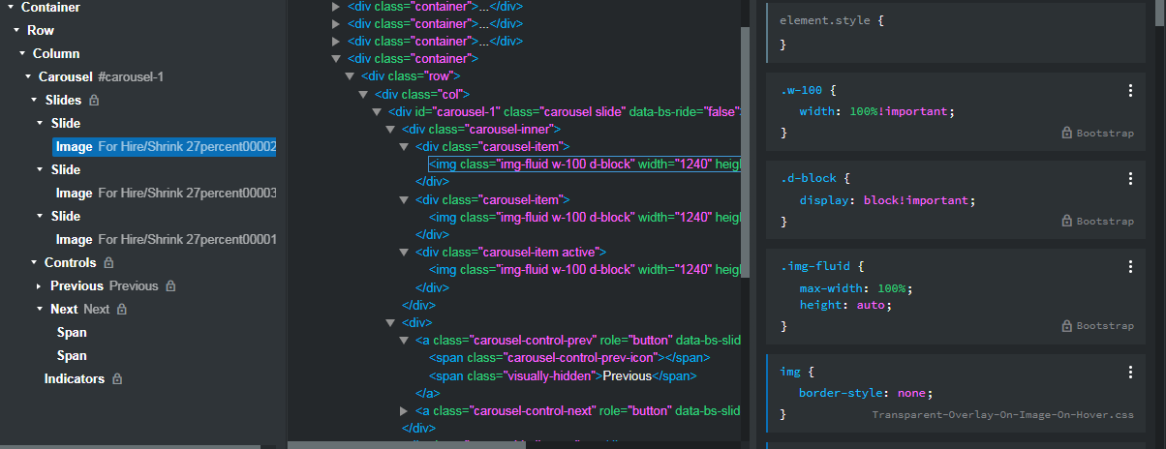Viewport: 1166px width, 449px height.
Task: Click lock icon next to Indicators
Action: (116, 378)
